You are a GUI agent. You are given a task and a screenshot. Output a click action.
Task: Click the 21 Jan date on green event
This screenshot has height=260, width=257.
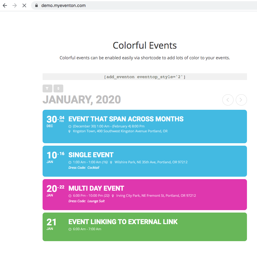coord(51,224)
